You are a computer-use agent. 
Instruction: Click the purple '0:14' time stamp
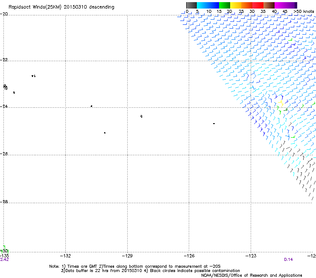coord(288,260)
